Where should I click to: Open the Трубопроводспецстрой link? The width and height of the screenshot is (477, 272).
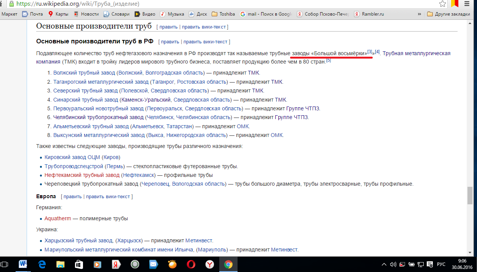pyautogui.click(x=74, y=166)
